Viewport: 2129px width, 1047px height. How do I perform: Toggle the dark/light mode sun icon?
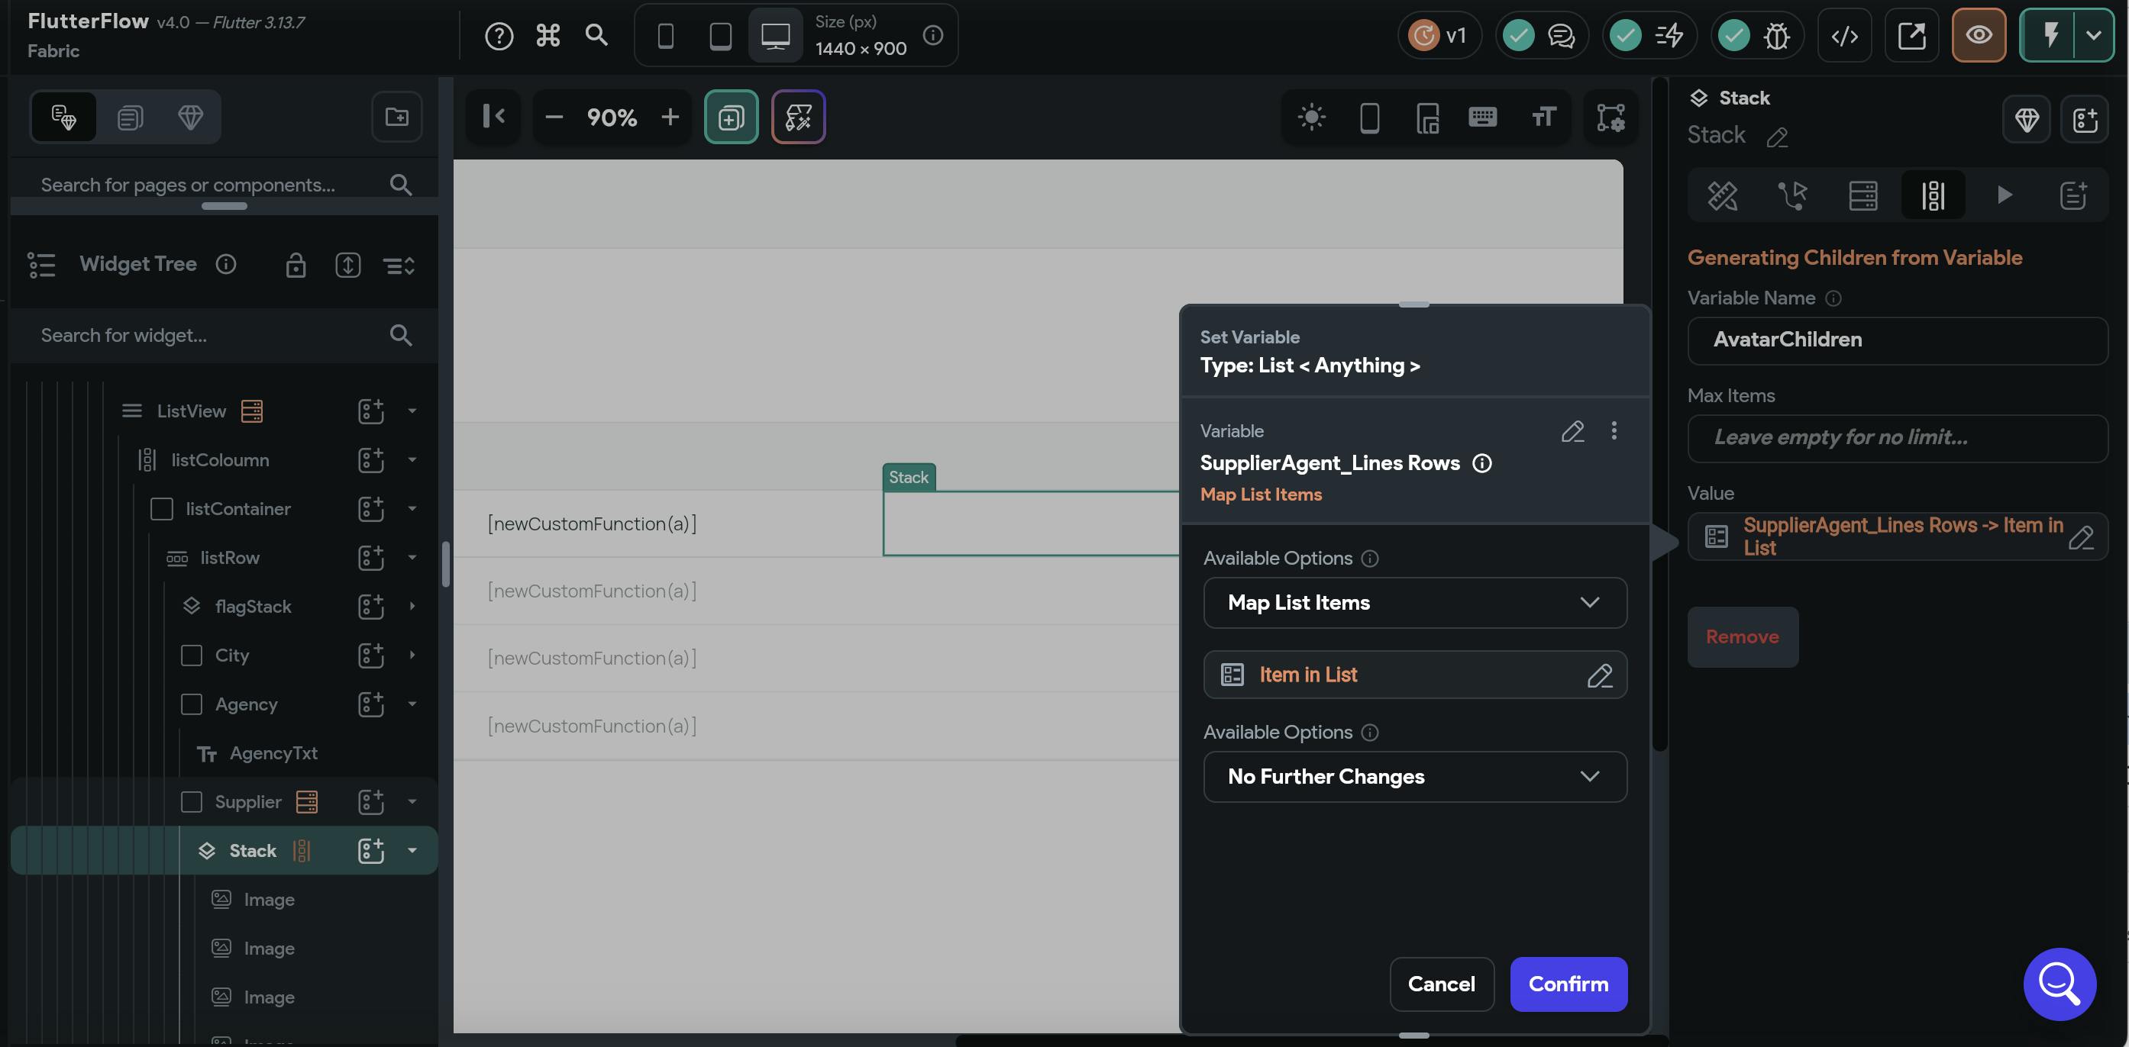1312,118
